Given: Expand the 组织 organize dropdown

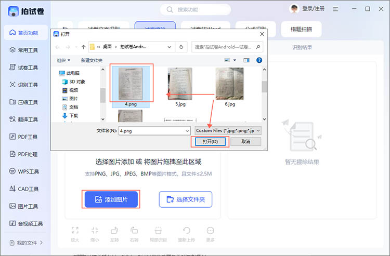Looking at the screenshot, I should pos(63,60).
